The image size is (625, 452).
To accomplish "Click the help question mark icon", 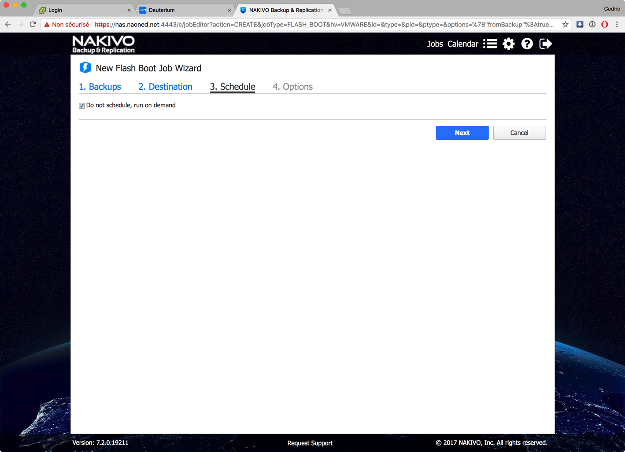I will coord(527,44).
